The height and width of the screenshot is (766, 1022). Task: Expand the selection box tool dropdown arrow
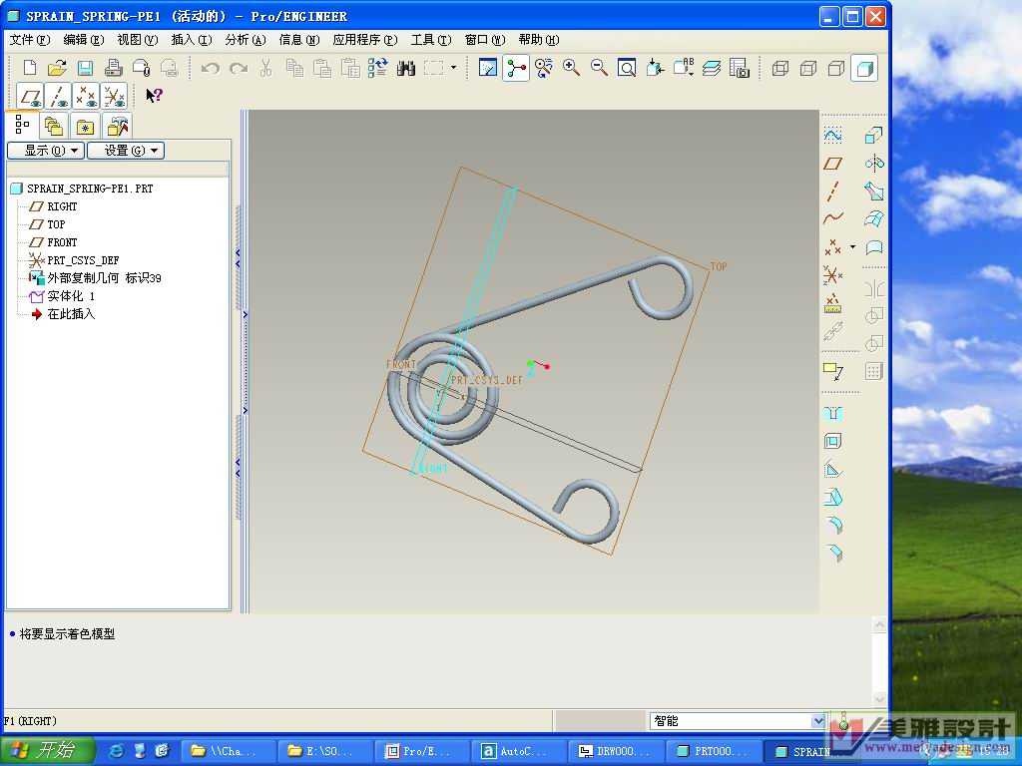click(x=454, y=68)
